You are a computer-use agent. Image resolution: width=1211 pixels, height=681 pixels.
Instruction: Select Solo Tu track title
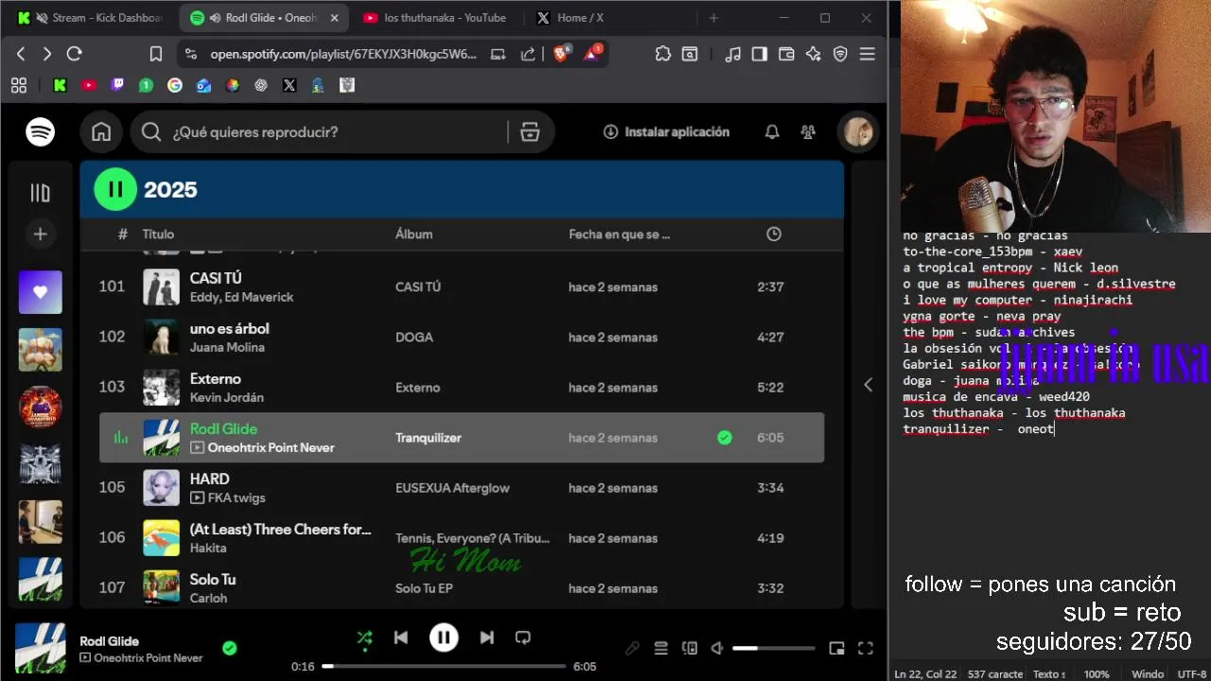[213, 579]
